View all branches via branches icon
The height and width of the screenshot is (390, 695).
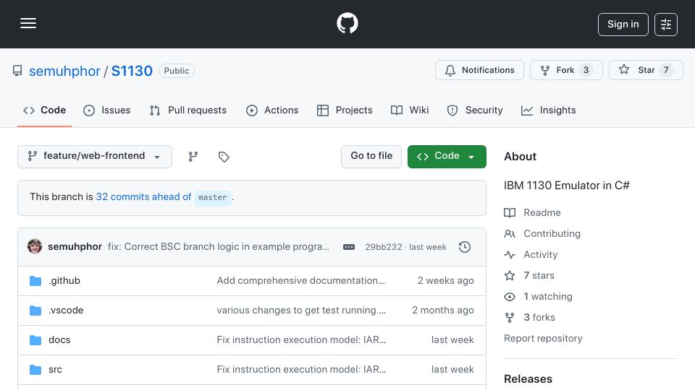pyautogui.click(x=193, y=157)
